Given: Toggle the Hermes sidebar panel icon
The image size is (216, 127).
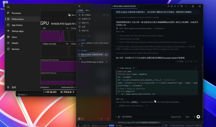Looking at the screenshot, I should click(79, 6).
